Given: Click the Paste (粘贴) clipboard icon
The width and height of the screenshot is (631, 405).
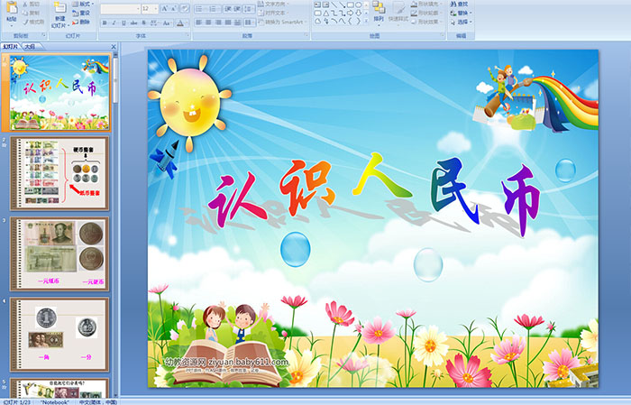Looking at the screenshot, I should 12,9.
